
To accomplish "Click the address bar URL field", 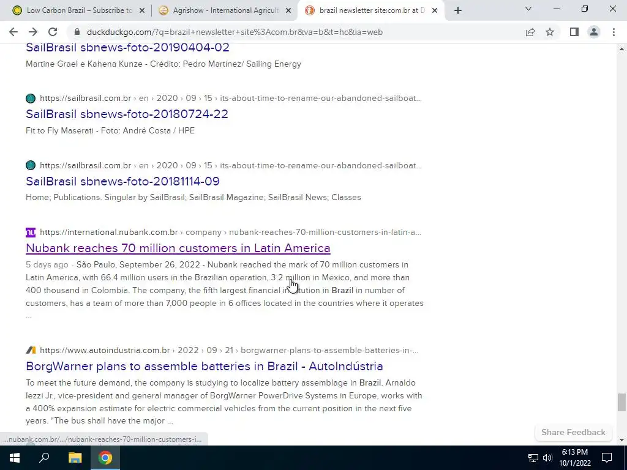I will click(235, 32).
